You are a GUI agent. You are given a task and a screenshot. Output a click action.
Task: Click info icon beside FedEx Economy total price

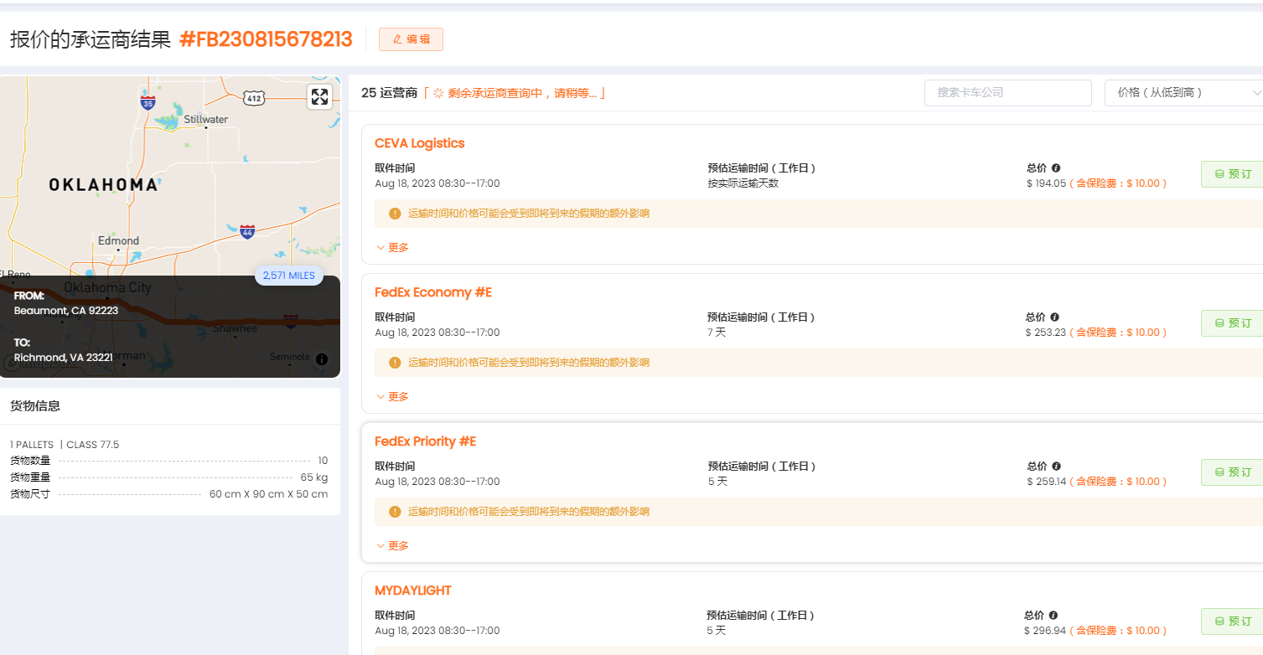point(1054,317)
